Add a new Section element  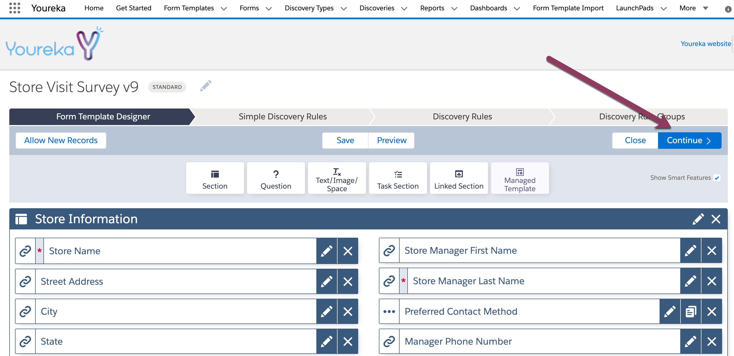tap(215, 178)
